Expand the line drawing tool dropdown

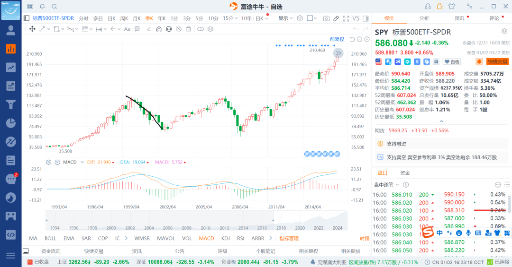[x=49, y=29]
